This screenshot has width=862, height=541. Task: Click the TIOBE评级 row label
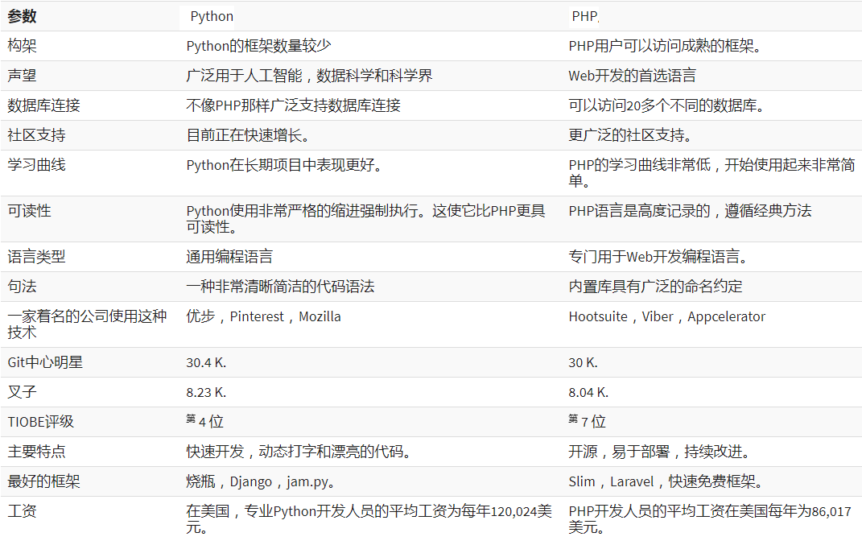tap(40, 422)
